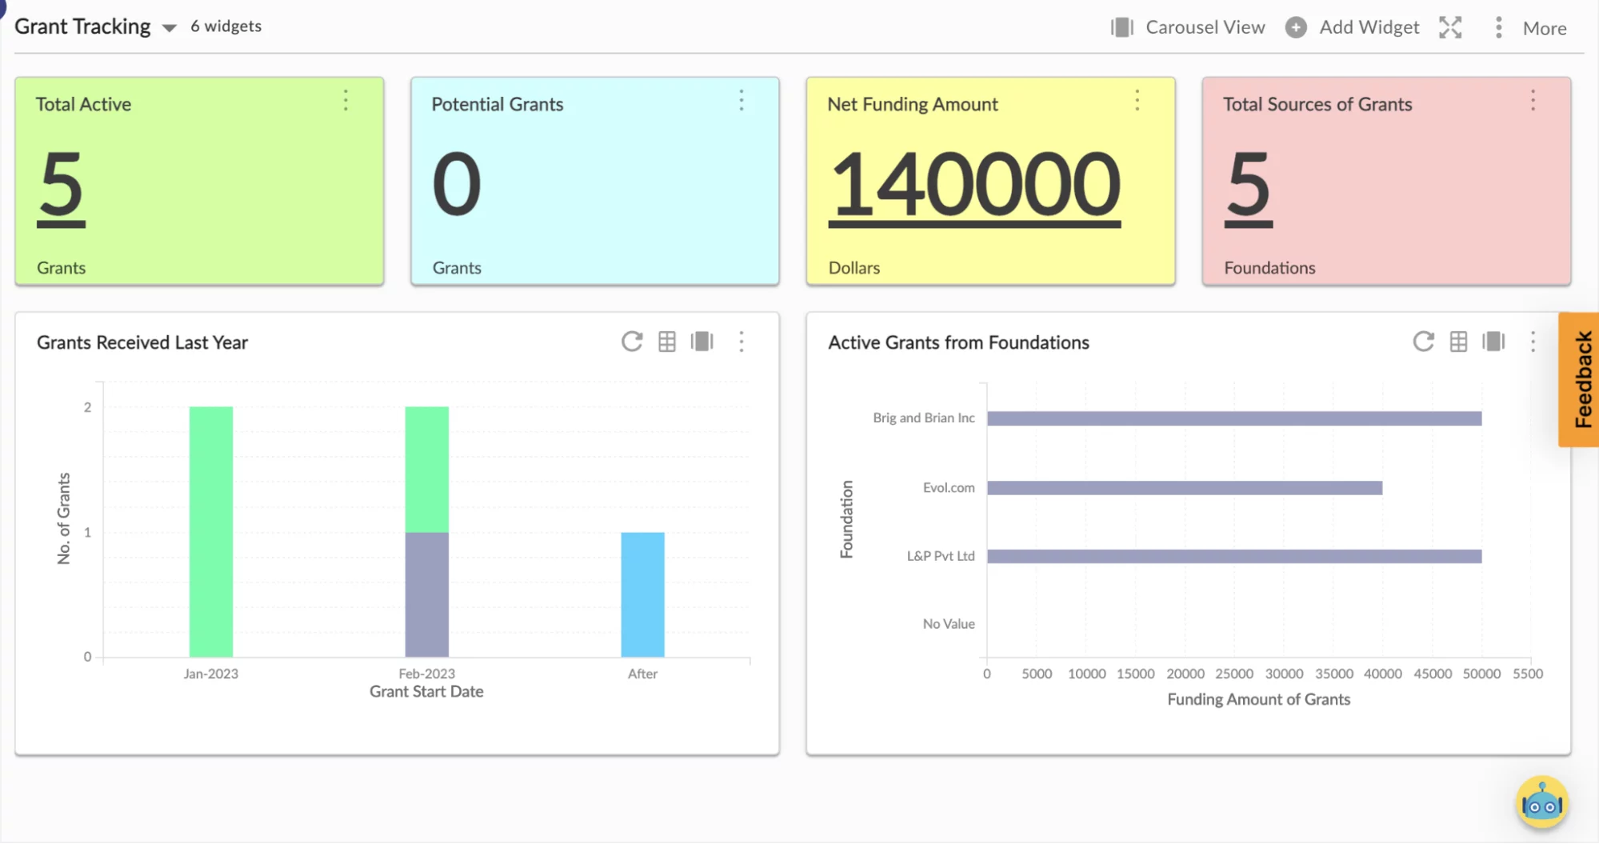This screenshot has height=844, width=1599.
Task: Open options menu on Total Sources of Grants
Action: [1533, 101]
